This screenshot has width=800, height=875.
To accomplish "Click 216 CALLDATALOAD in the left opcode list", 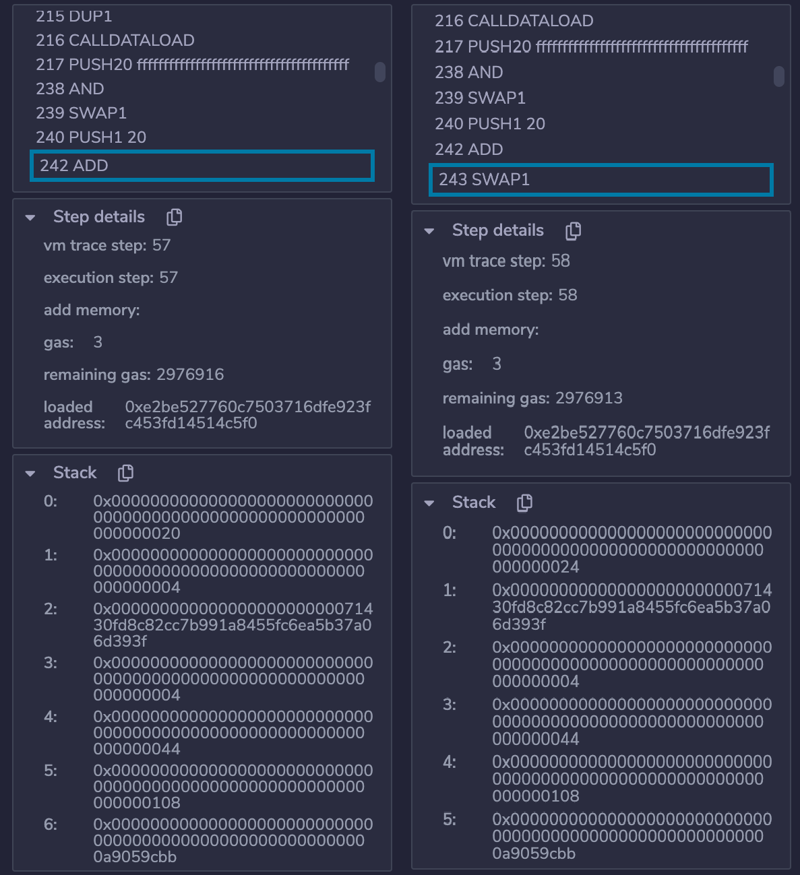I will point(115,40).
